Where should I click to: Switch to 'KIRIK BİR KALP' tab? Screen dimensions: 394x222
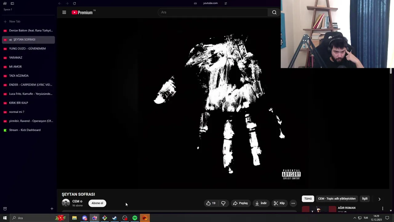(x=28, y=103)
